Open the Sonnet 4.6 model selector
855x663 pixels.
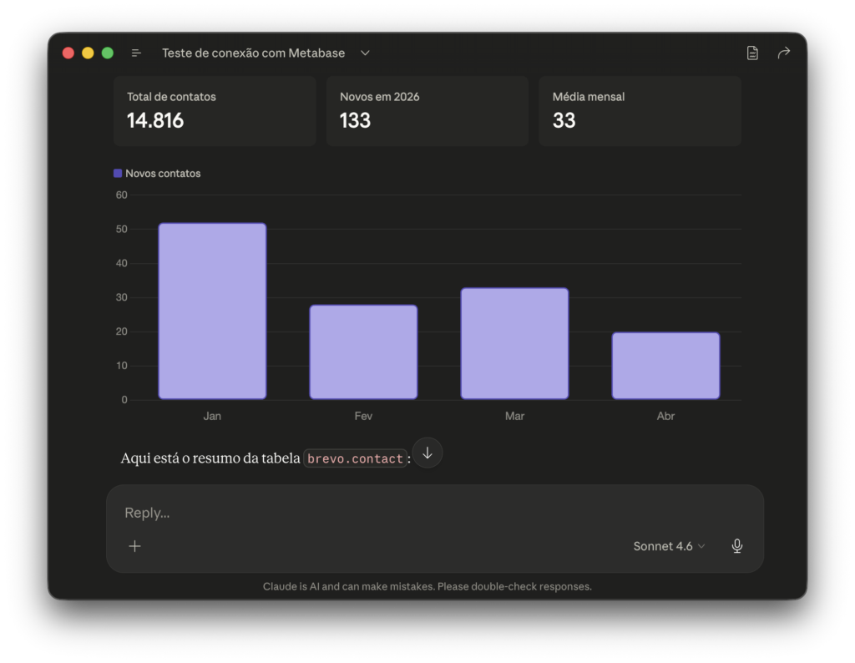click(669, 546)
